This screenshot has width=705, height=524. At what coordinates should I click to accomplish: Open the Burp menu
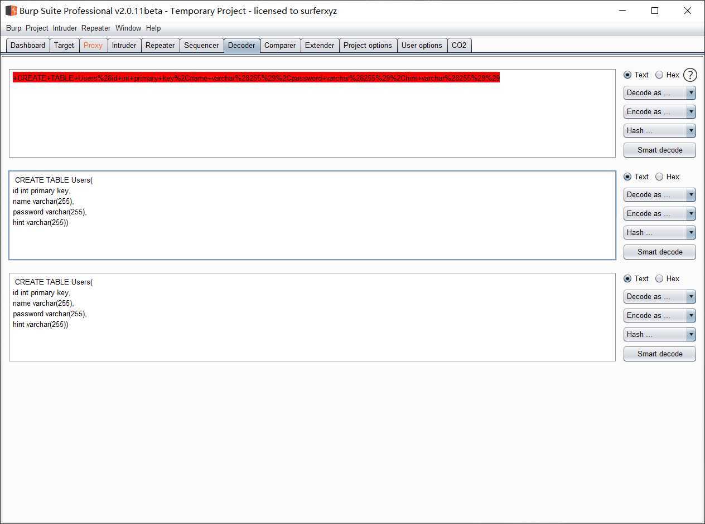tap(14, 28)
